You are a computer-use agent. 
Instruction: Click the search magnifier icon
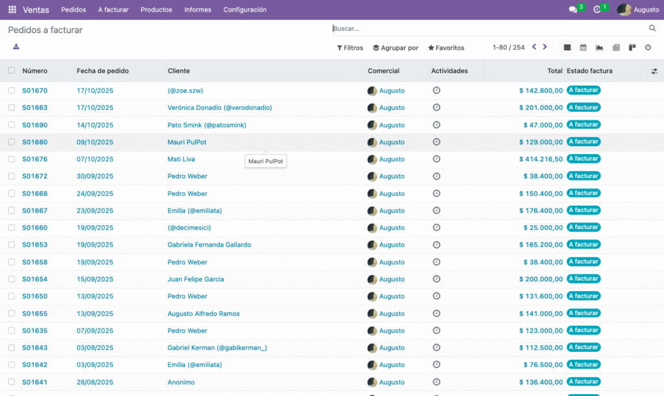pyautogui.click(x=652, y=28)
